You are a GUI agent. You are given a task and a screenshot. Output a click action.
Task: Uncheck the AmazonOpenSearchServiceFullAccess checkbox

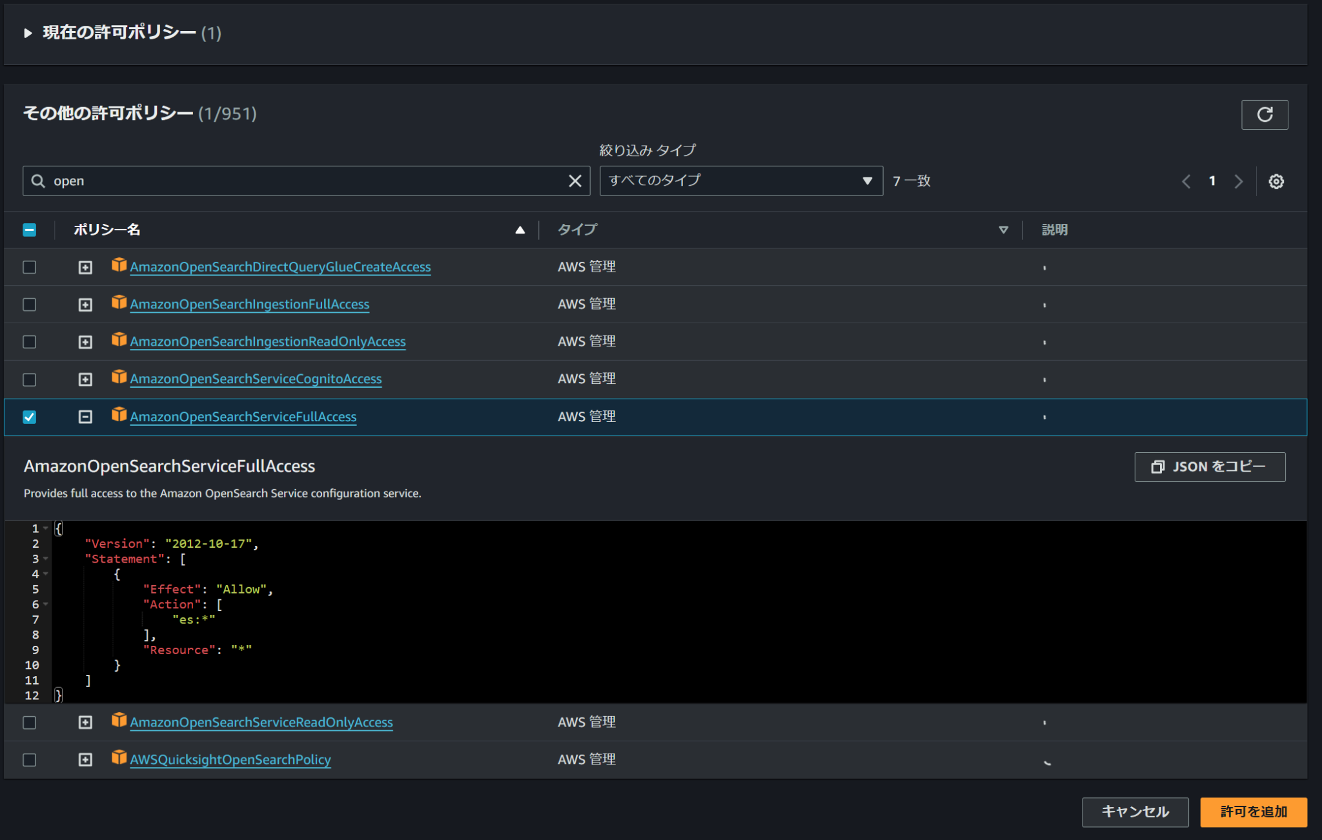click(x=29, y=417)
